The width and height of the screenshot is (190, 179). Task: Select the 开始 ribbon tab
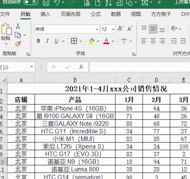click(x=25, y=14)
